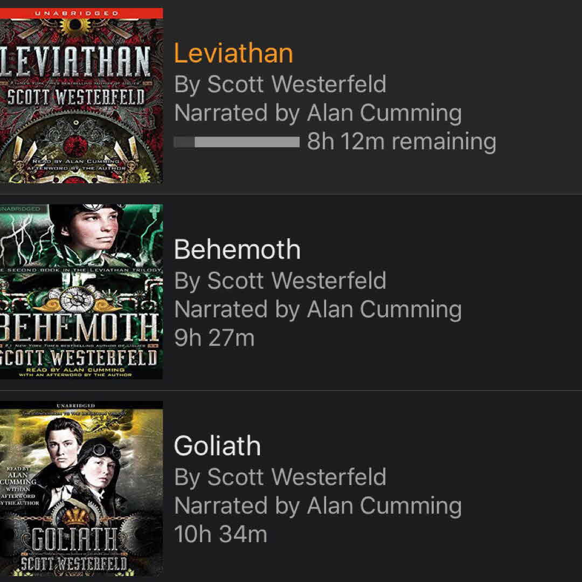Click the played portion of Leviathan's progress bar
582x582 pixels.
click(184, 142)
